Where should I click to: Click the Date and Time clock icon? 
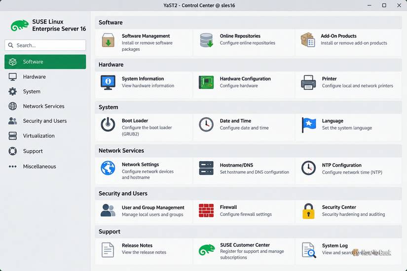206,125
